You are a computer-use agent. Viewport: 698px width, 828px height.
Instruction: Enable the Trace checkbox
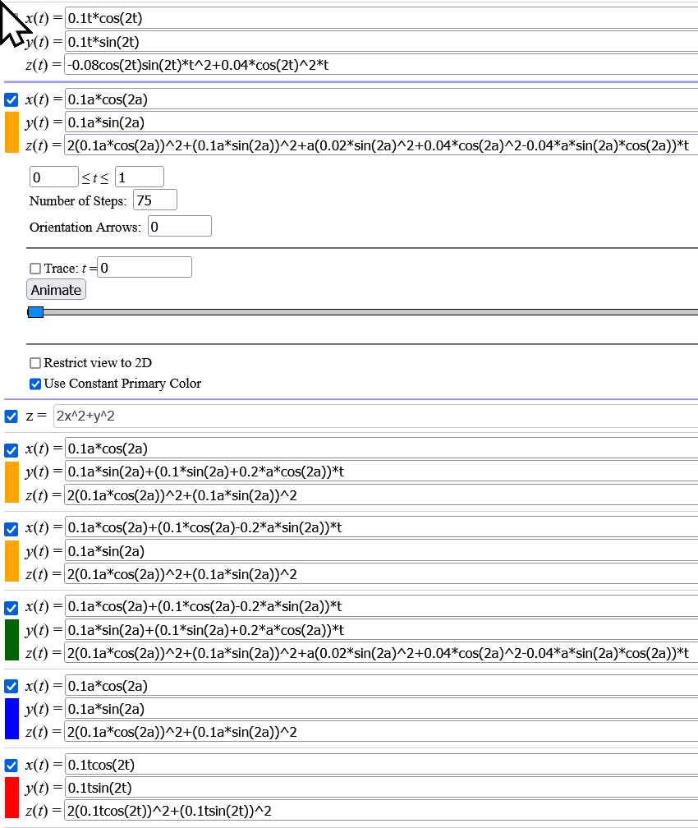pyautogui.click(x=34, y=269)
